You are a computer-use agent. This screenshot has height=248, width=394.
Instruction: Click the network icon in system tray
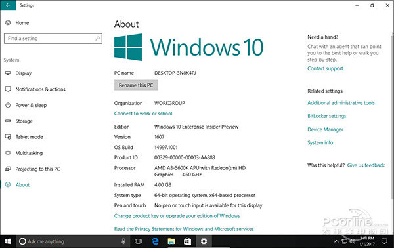click(x=345, y=241)
